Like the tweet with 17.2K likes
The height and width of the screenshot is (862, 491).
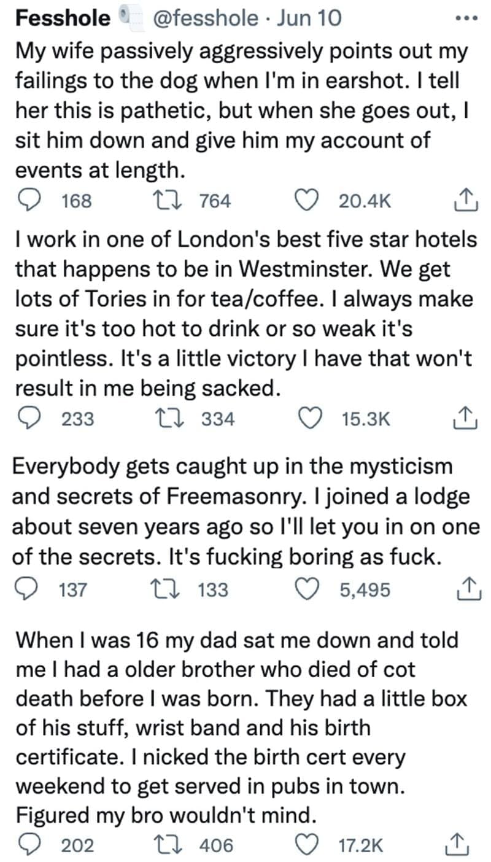(311, 845)
